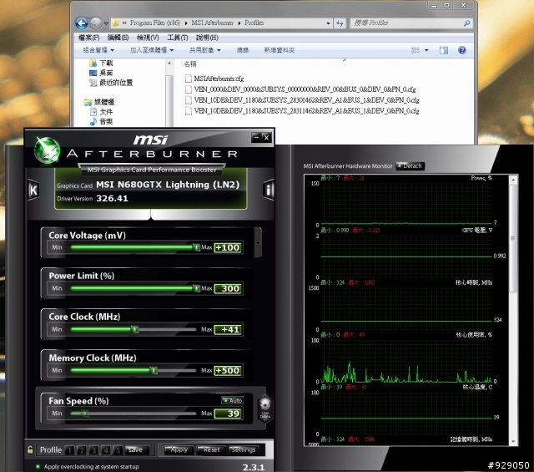Toggle Fan Speed Auto mode
The width and height of the screenshot is (534, 472).
click(231, 401)
